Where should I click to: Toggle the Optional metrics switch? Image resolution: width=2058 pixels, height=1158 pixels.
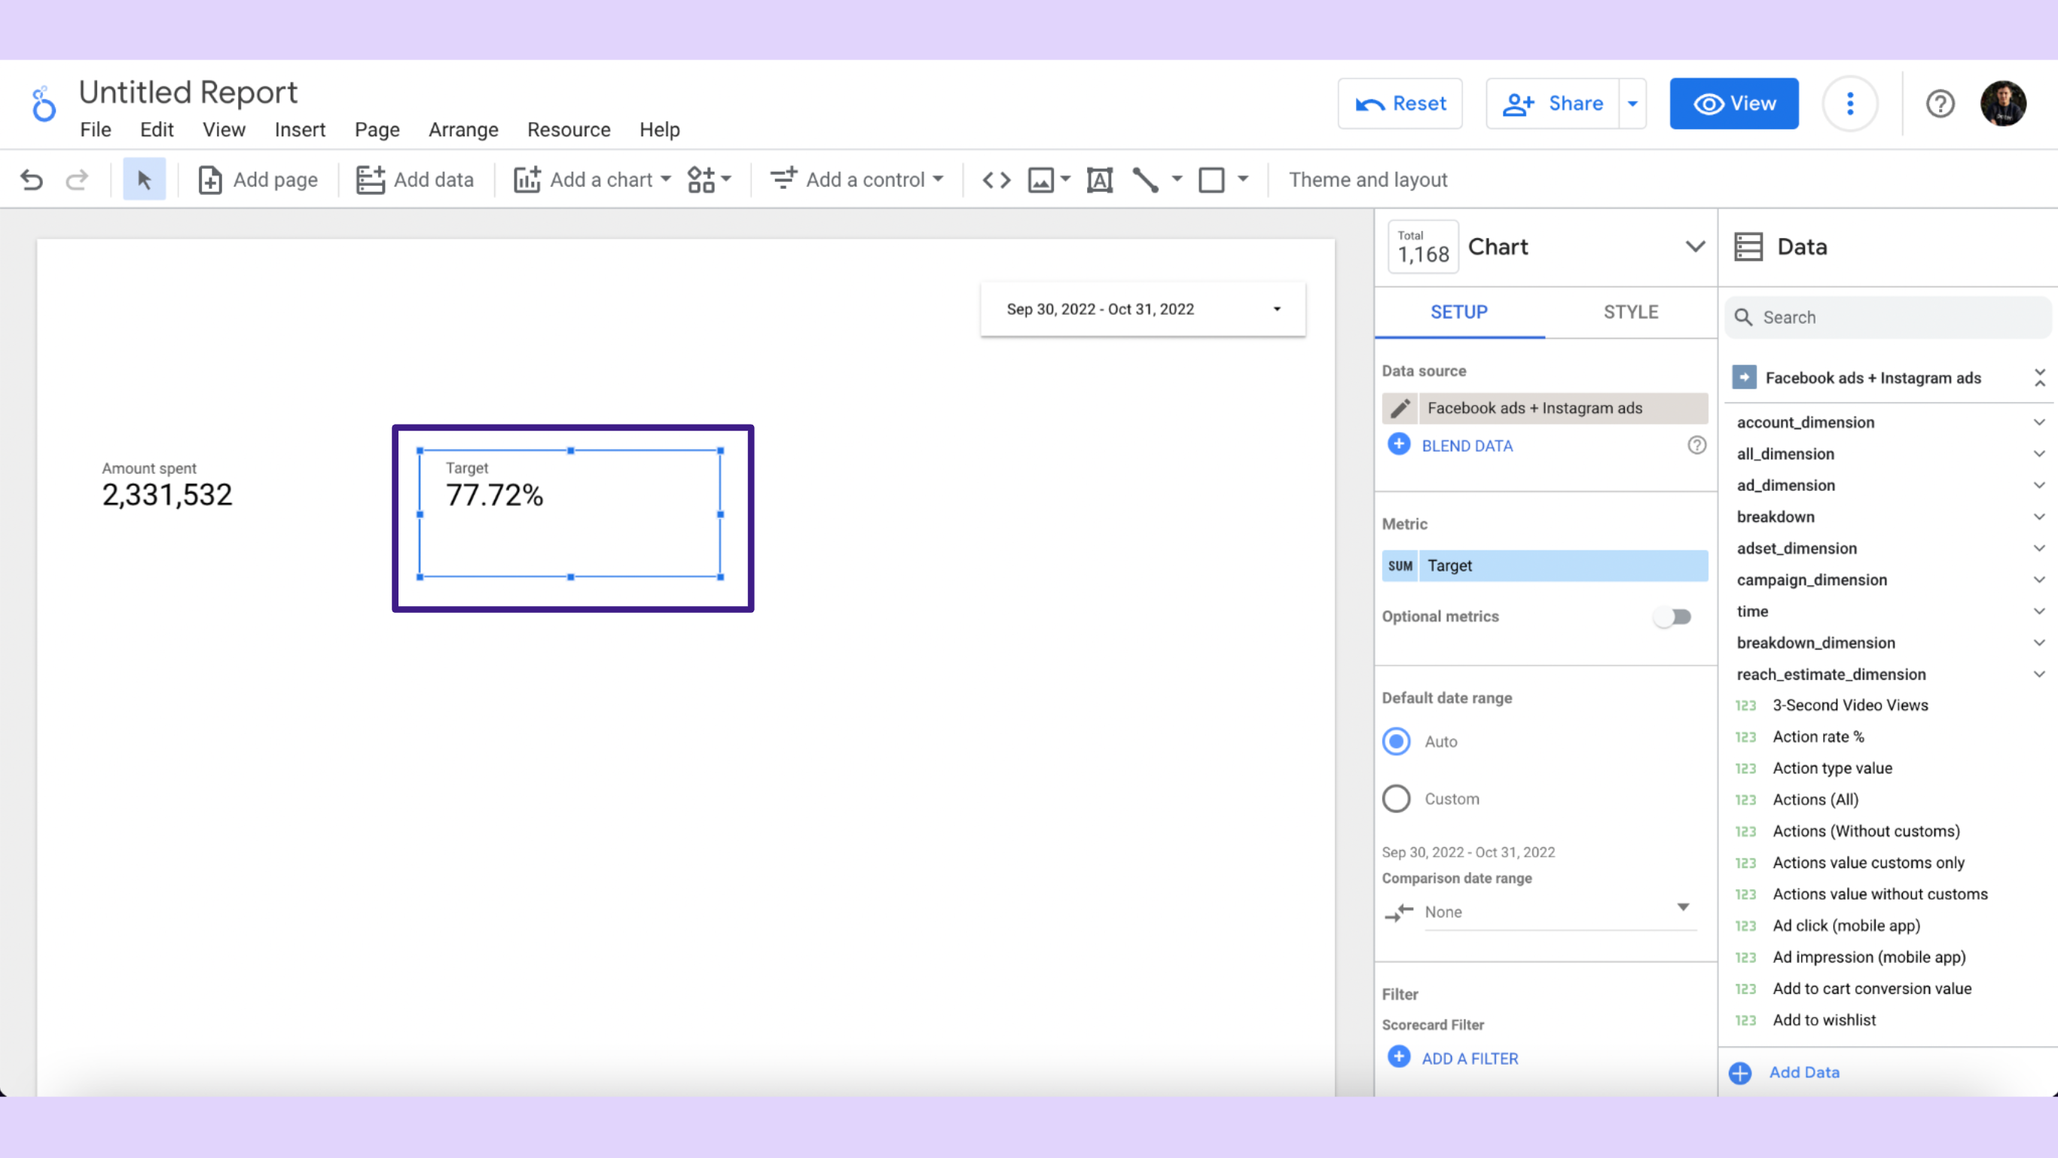pos(1672,617)
